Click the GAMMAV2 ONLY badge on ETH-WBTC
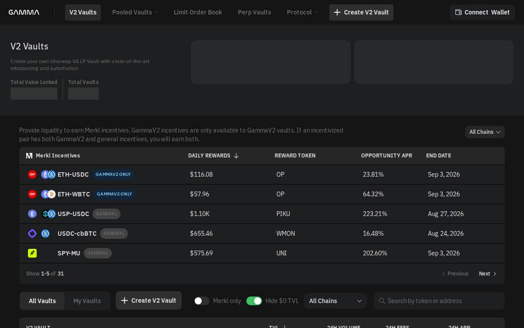The image size is (524, 328). pyautogui.click(x=114, y=194)
